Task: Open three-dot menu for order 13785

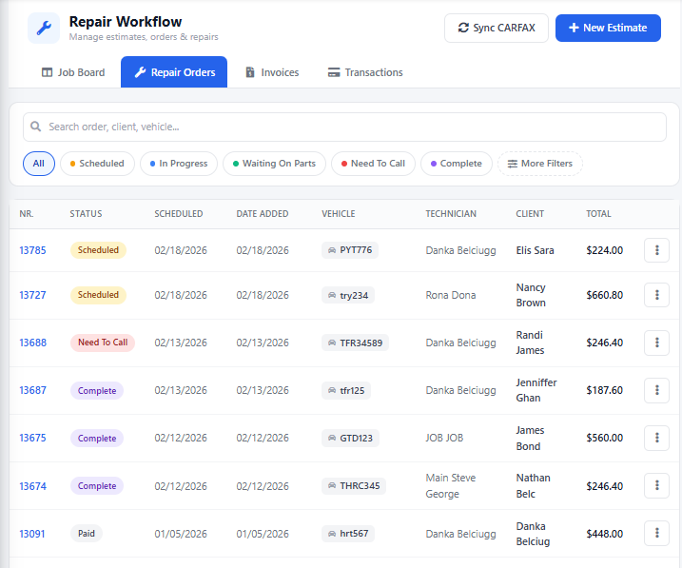Action: (x=656, y=250)
